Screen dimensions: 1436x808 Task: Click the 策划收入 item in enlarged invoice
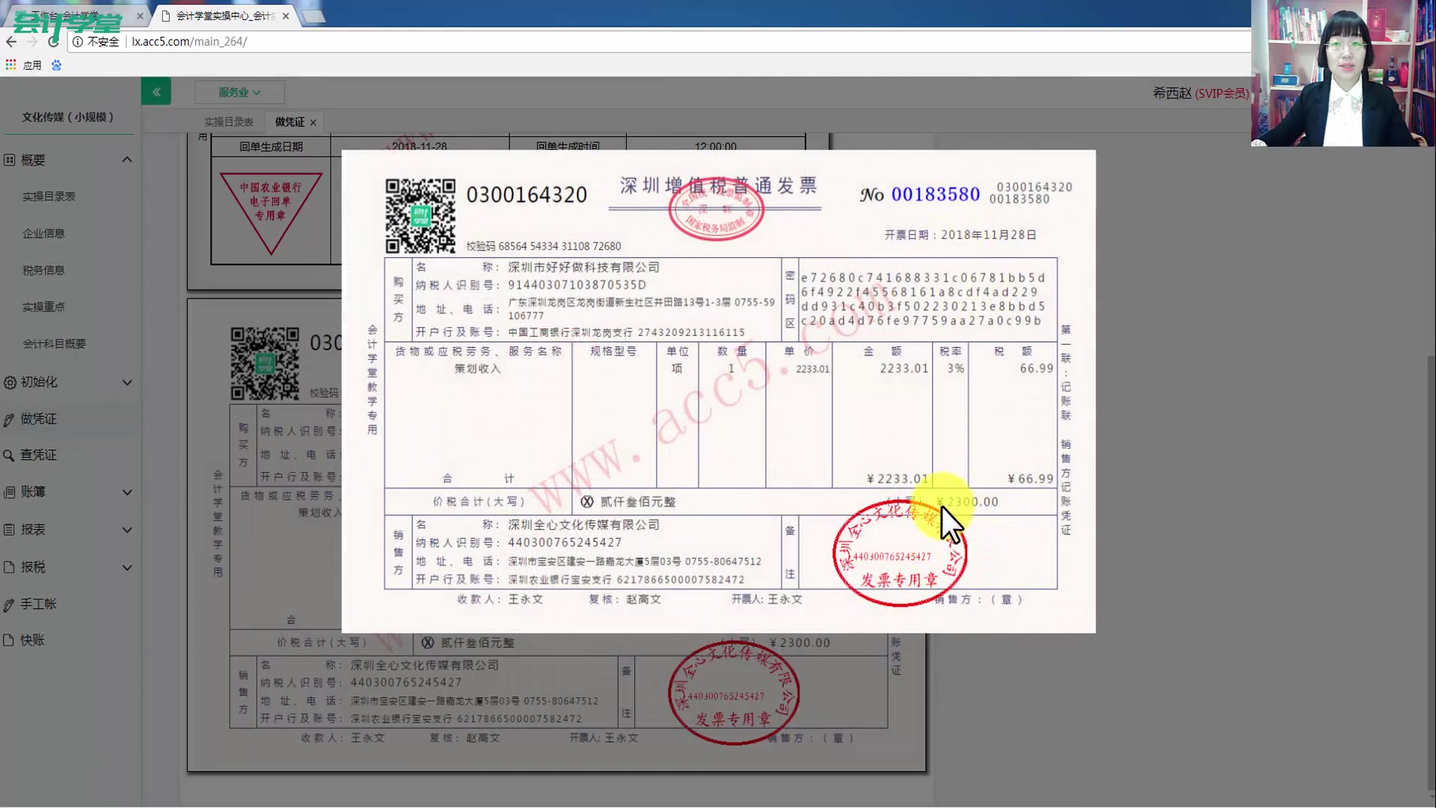(x=478, y=369)
